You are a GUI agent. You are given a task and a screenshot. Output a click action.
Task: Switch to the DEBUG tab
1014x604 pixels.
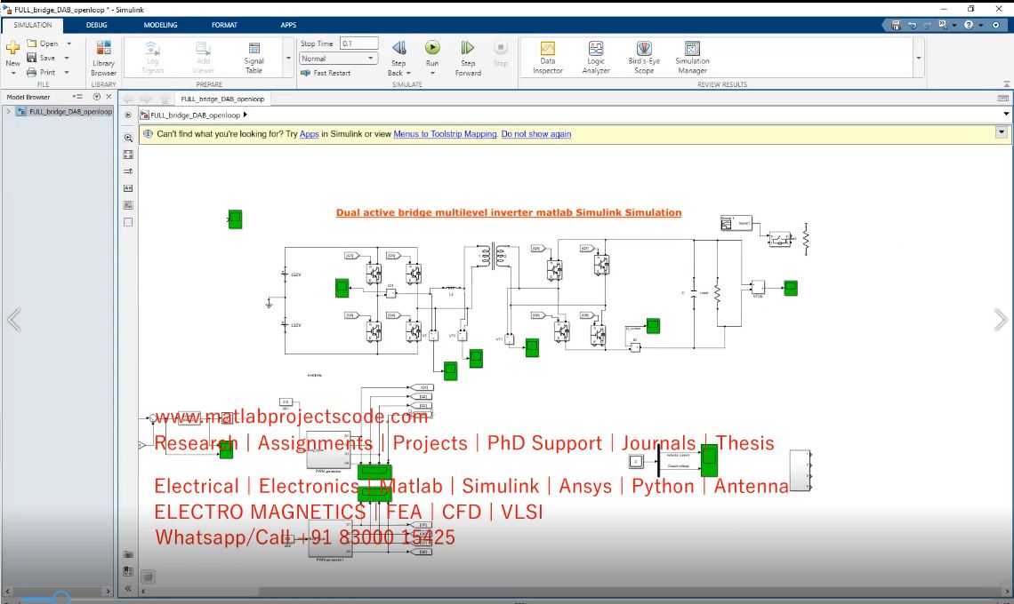(x=96, y=25)
